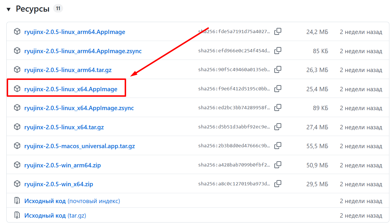This screenshot has height=224, width=392.
Task: Download ryujinx-2.0.5-macos_universal.app.tar.gz
Action: (x=79, y=146)
